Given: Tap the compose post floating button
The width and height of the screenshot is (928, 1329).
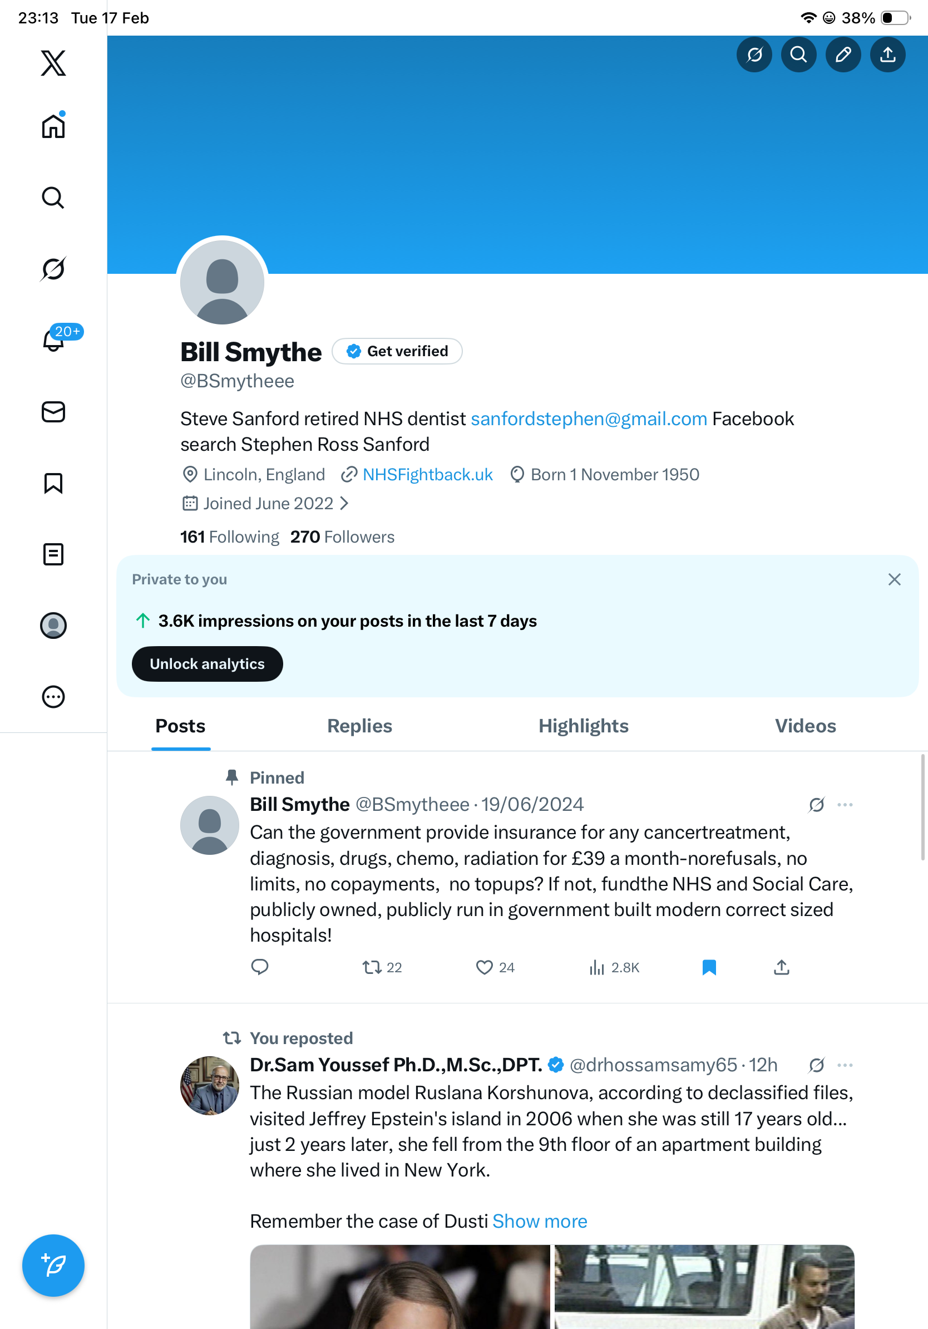Looking at the screenshot, I should pos(53,1266).
